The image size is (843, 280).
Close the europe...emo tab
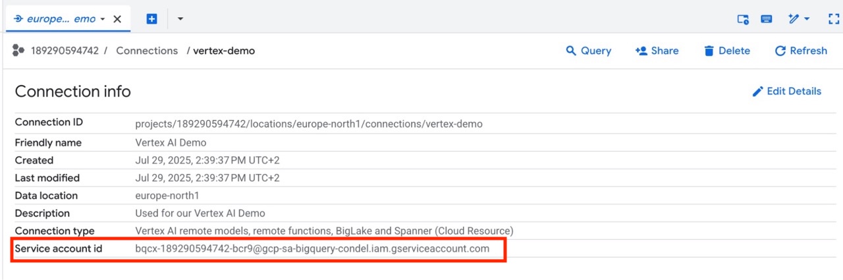pos(117,19)
